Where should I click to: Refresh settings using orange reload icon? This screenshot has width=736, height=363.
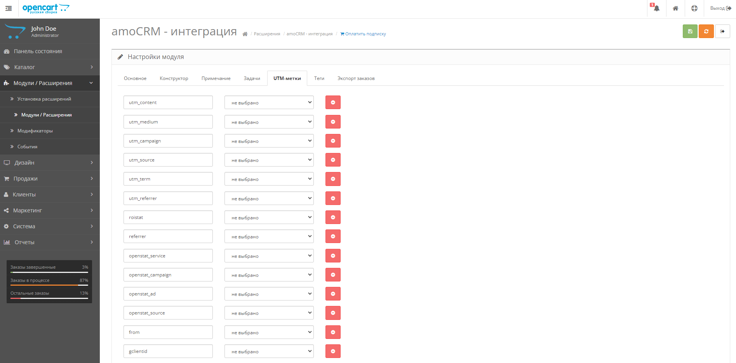[x=706, y=31]
